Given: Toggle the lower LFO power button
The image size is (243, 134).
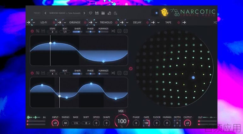Looking at the screenshot, I should 32,73.
